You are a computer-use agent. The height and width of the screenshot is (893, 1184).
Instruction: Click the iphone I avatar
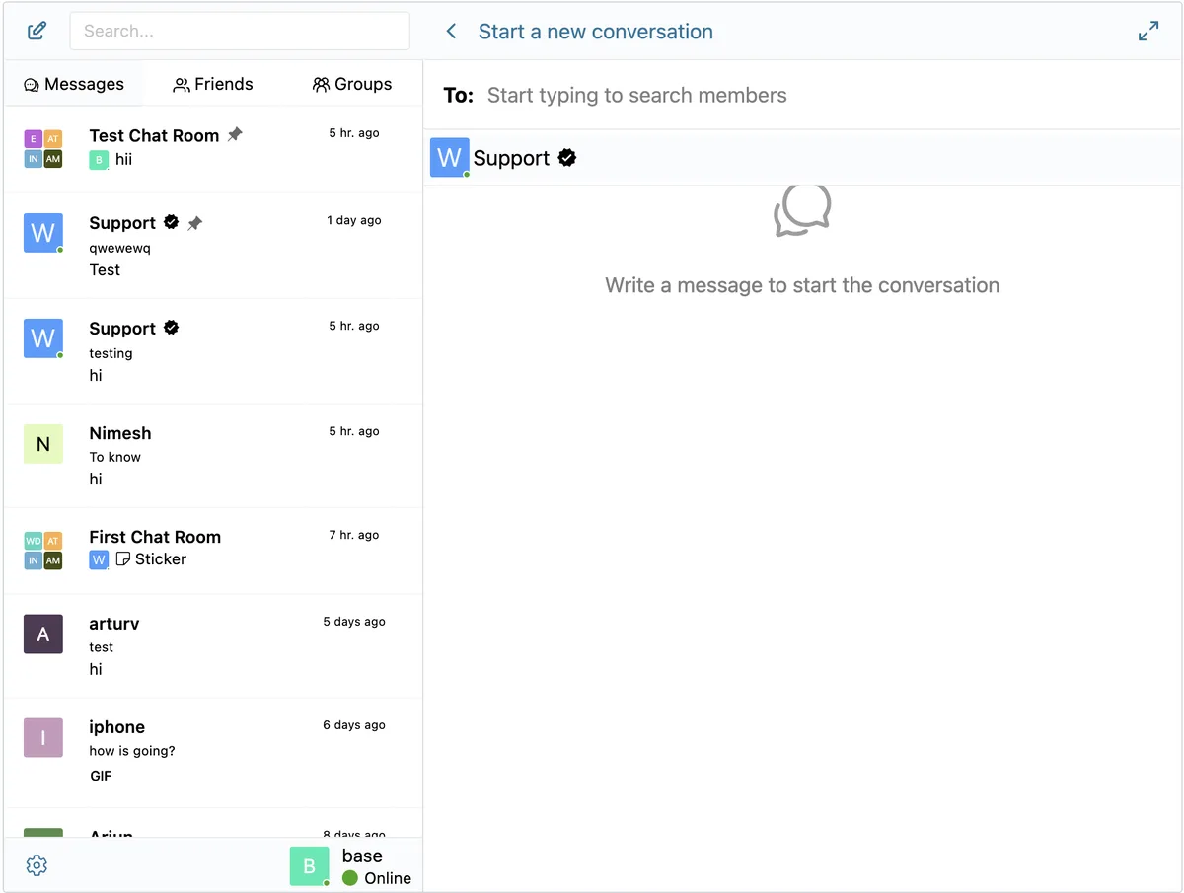(x=42, y=738)
